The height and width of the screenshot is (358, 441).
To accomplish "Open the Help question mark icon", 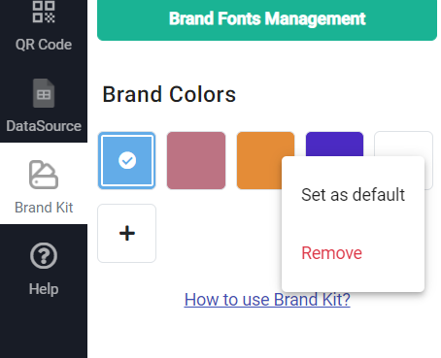I will 44,256.
